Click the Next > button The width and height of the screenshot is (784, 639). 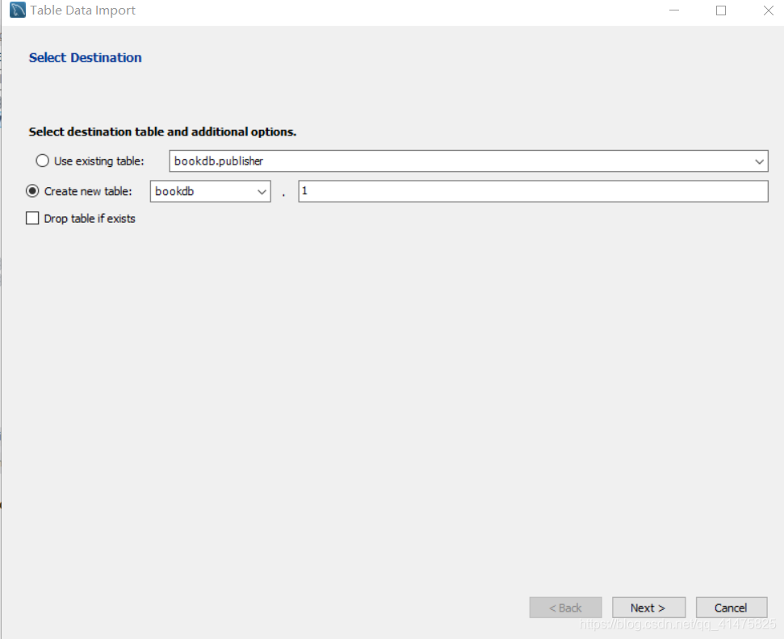[648, 608]
